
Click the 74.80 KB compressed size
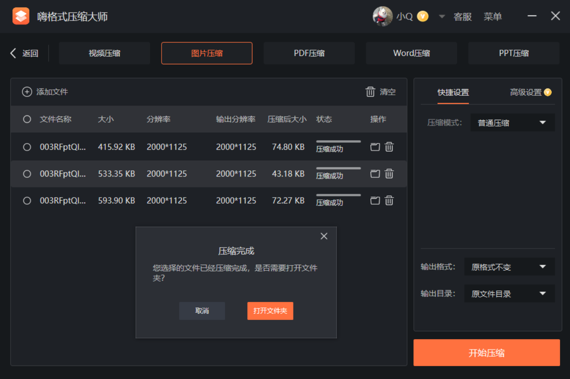(288, 147)
